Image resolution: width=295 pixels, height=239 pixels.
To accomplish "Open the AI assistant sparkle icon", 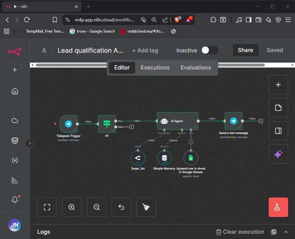I will pyautogui.click(x=278, y=154).
